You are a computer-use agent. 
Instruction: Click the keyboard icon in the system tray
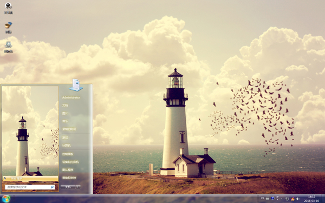[268, 199]
